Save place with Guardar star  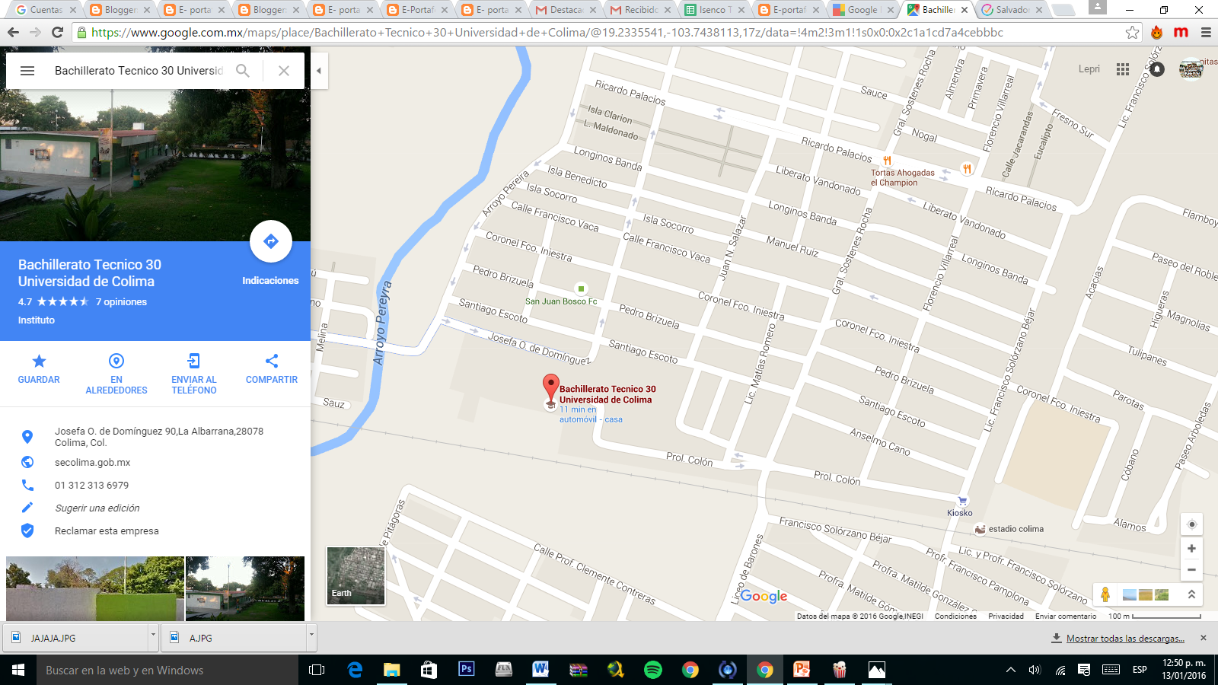(x=39, y=369)
